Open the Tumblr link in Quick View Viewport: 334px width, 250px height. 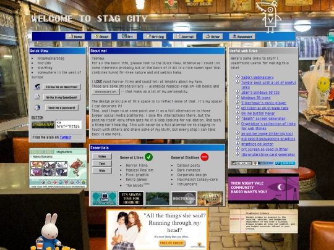pos(66,137)
